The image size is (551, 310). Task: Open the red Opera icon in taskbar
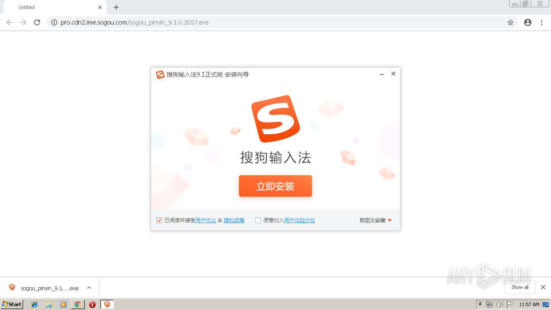pyautogui.click(x=92, y=304)
